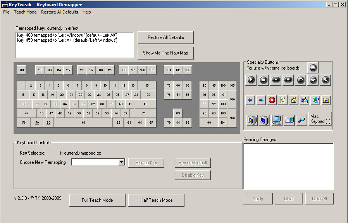
Task: Select keyboard key 116
Action: (82, 70)
